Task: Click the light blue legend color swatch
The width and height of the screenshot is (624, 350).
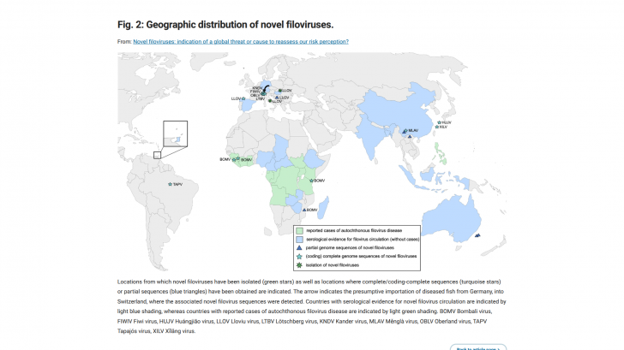Action: tap(298, 239)
